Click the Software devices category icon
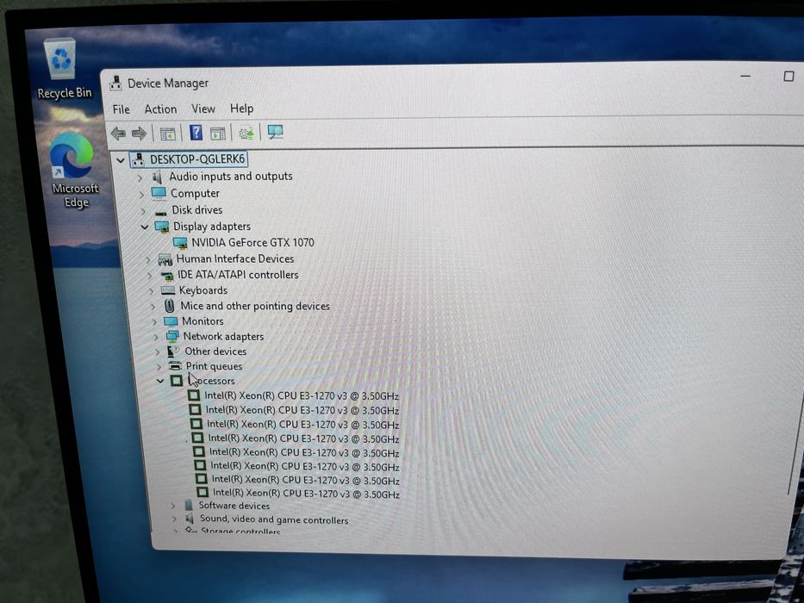Image resolution: width=804 pixels, height=603 pixels. (x=189, y=506)
